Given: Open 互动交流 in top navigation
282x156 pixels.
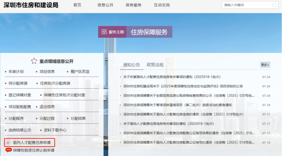Looking at the screenshot, I should pos(162,5).
